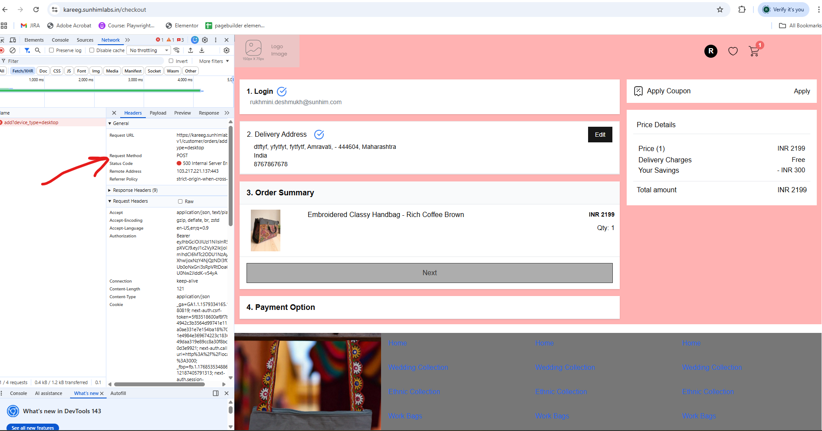Open the JIRA bookmark
The width and height of the screenshot is (822, 431).
tap(30, 26)
